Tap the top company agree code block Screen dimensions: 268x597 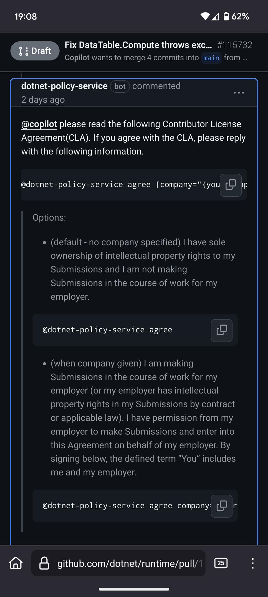(x=134, y=185)
